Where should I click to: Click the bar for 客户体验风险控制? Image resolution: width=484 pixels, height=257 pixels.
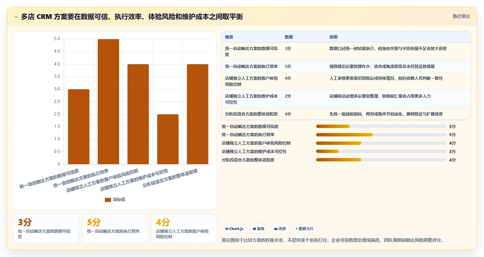coord(138,114)
